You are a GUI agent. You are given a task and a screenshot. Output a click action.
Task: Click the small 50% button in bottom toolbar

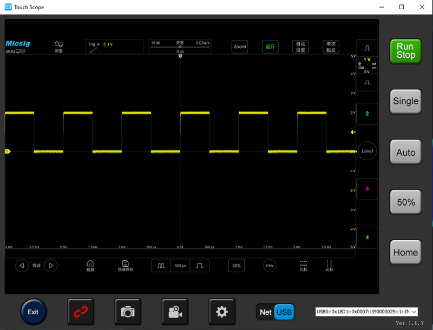coord(237,266)
